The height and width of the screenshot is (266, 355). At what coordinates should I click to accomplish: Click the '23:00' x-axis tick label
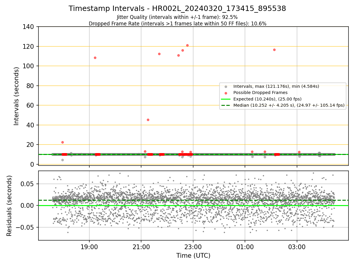[193, 247]
